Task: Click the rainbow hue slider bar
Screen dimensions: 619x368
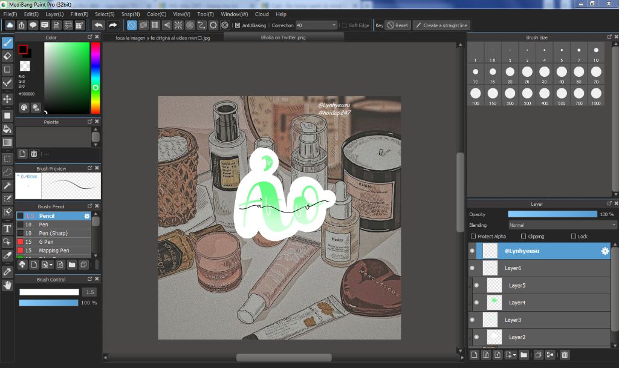Action: (95, 78)
